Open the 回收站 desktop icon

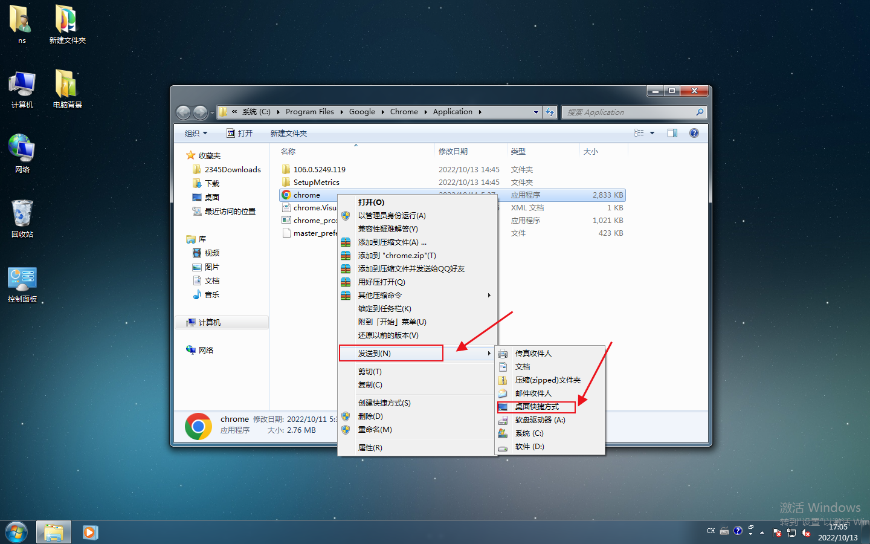pyautogui.click(x=22, y=215)
